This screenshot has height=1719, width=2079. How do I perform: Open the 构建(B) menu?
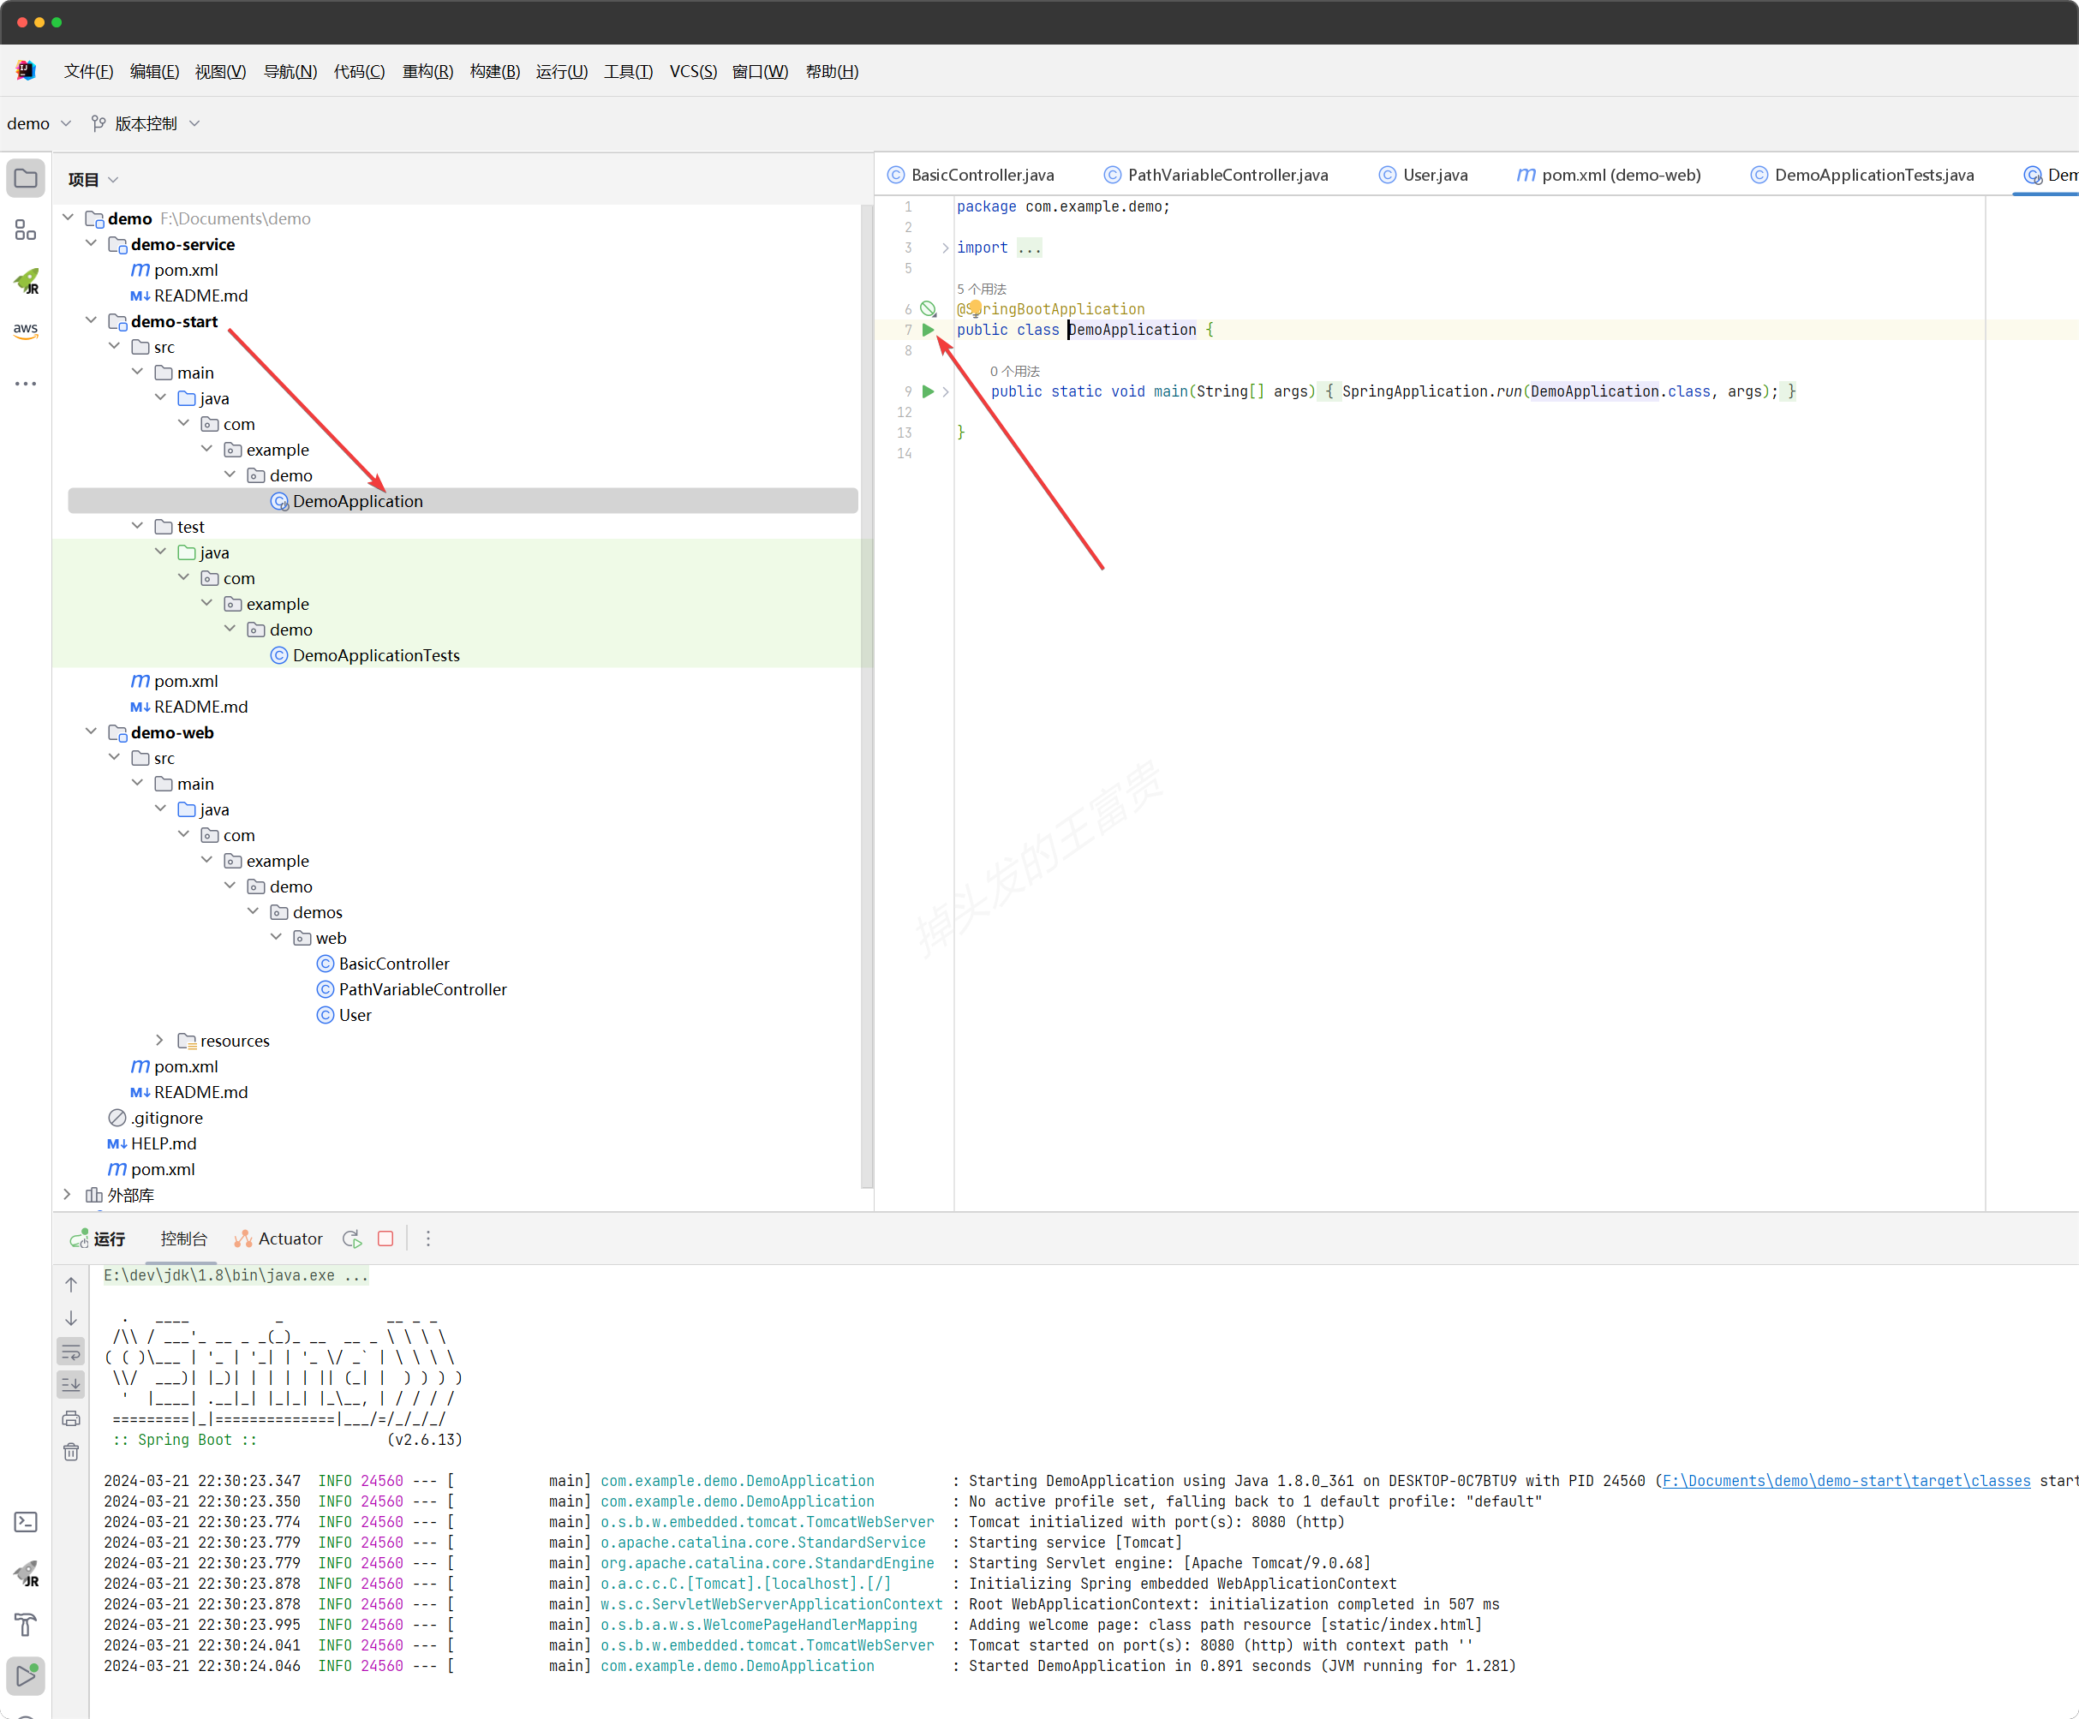click(x=494, y=71)
